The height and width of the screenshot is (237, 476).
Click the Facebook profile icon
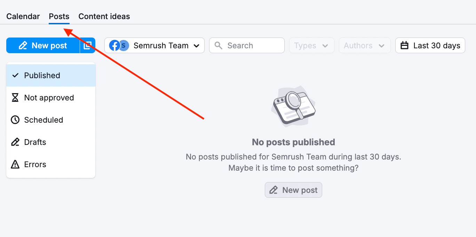click(114, 46)
